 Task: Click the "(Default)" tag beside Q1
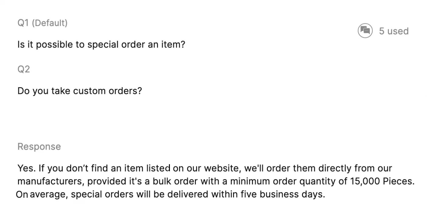coord(50,23)
